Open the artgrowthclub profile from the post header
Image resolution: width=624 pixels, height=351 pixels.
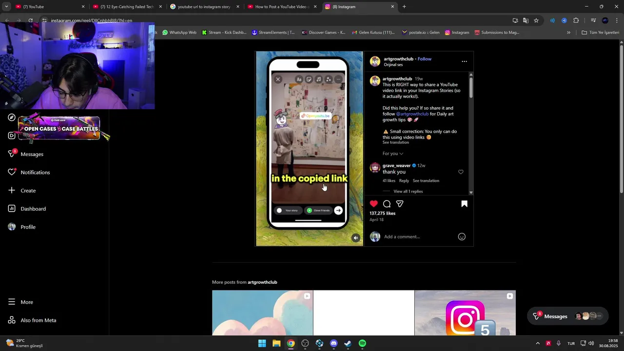click(398, 59)
